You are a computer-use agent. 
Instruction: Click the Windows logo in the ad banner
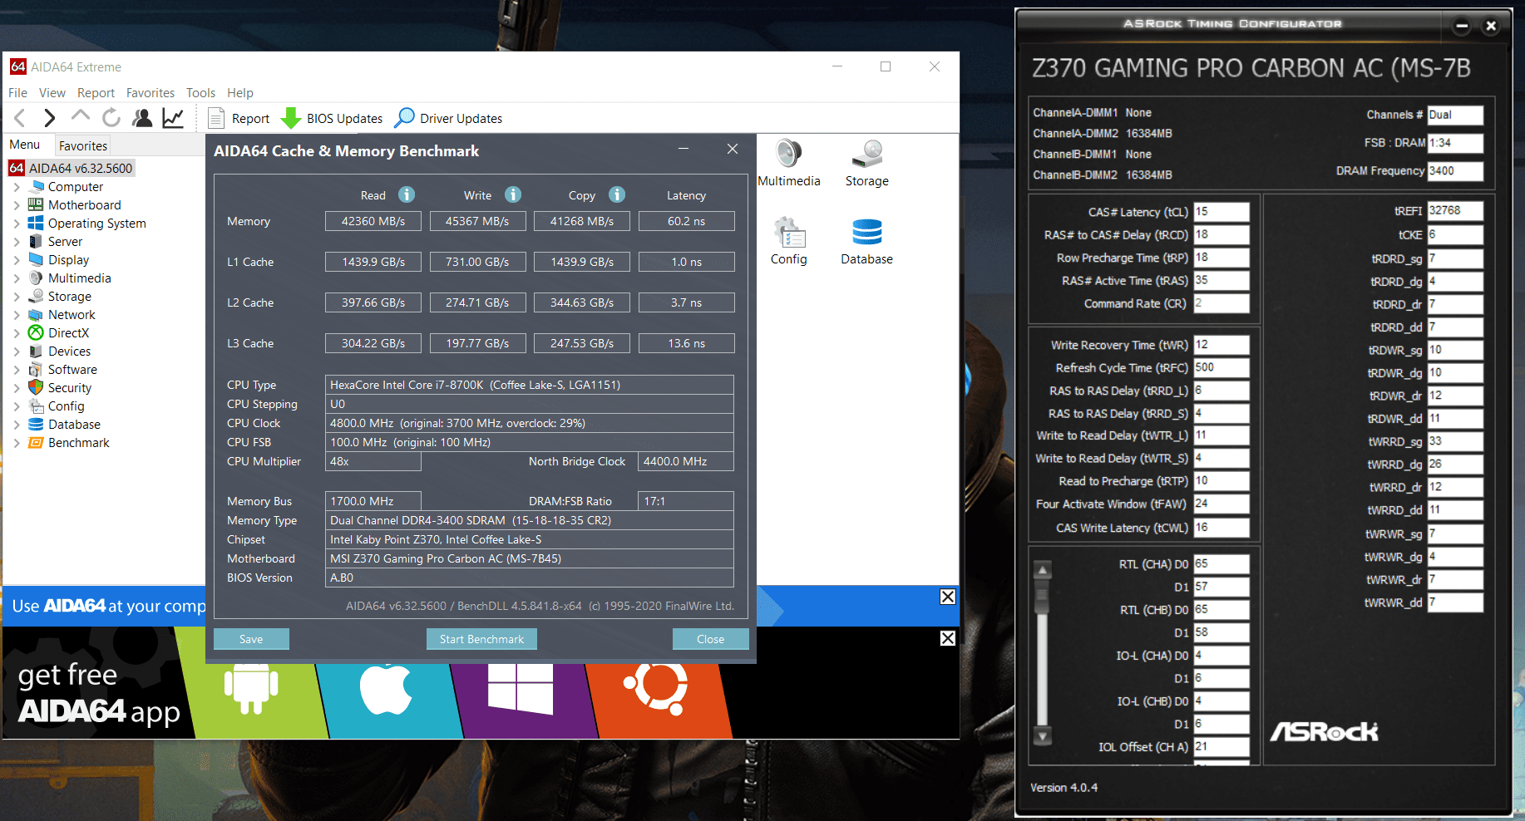pyautogui.click(x=521, y=688)
